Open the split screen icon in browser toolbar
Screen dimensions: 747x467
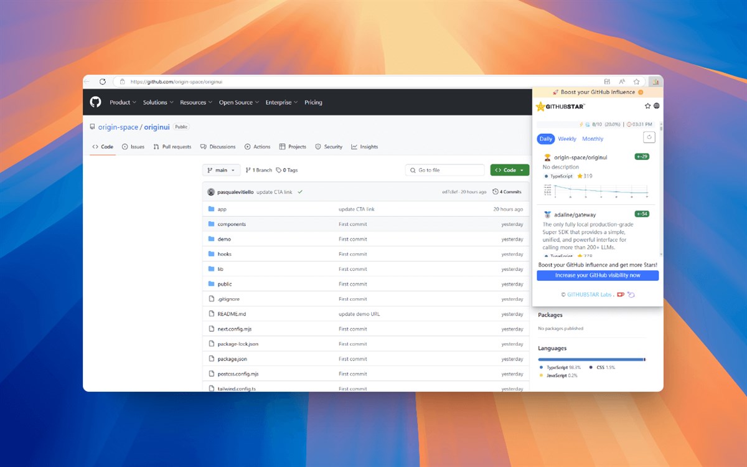click(x=607, y=82)
